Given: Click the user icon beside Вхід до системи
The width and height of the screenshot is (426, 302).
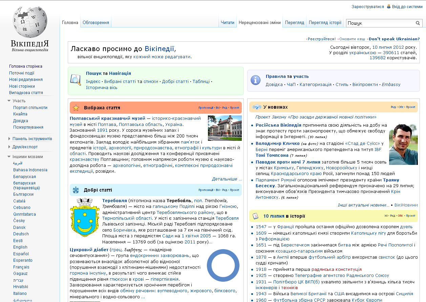Looking at the screenshot, I should click(x=389, y=6).
